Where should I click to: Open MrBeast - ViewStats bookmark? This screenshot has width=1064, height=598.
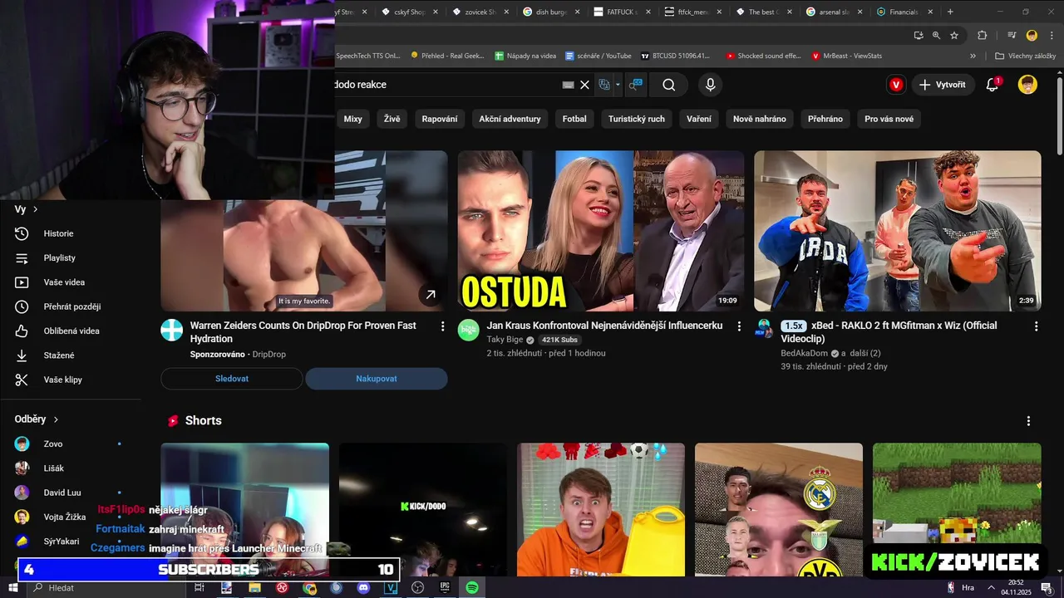pos(846,56)
